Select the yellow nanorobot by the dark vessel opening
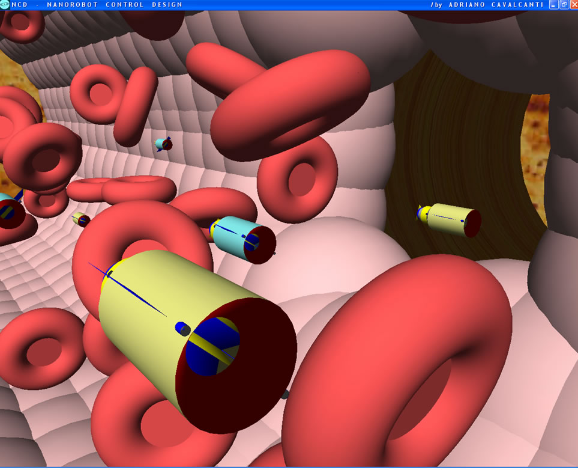578x470 pixels. click(449, 220)
